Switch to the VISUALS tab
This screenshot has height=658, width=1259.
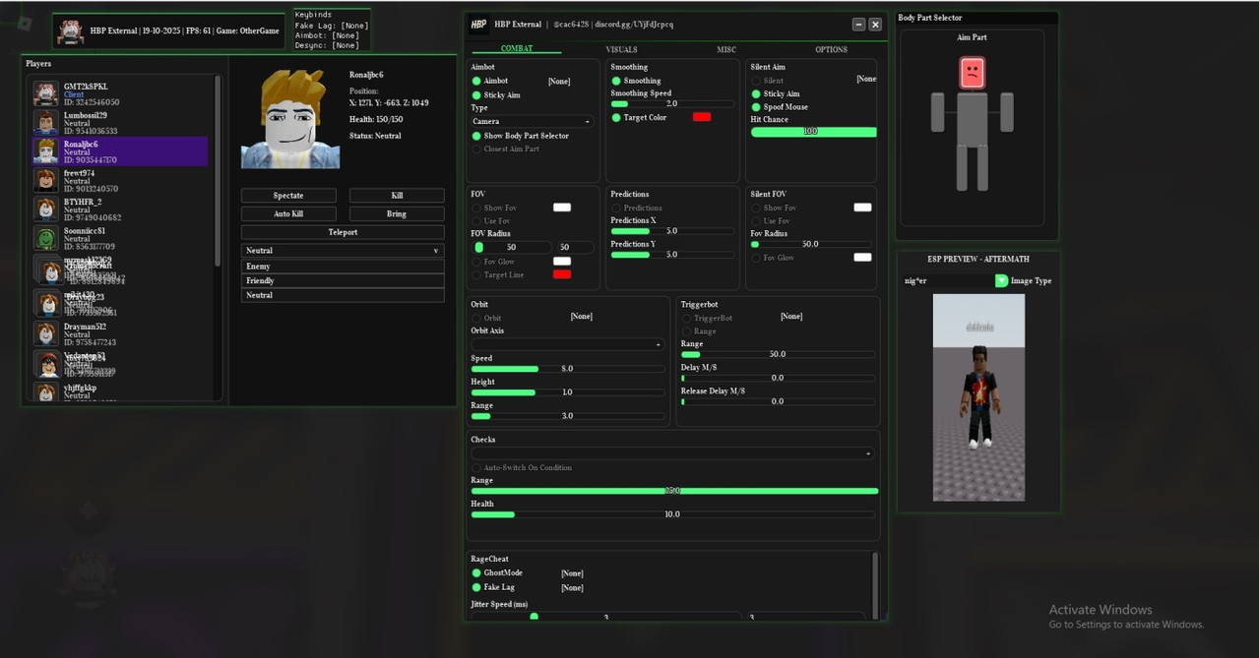(621, 49)
